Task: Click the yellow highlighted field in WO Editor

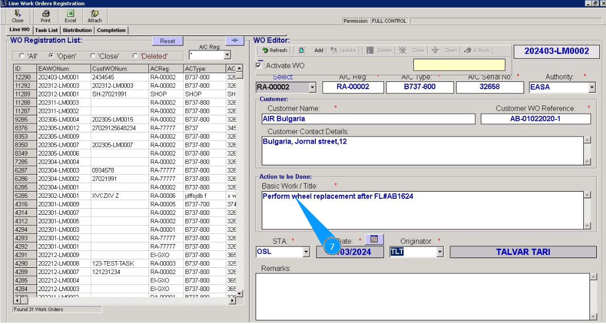Action: point(459,65)
